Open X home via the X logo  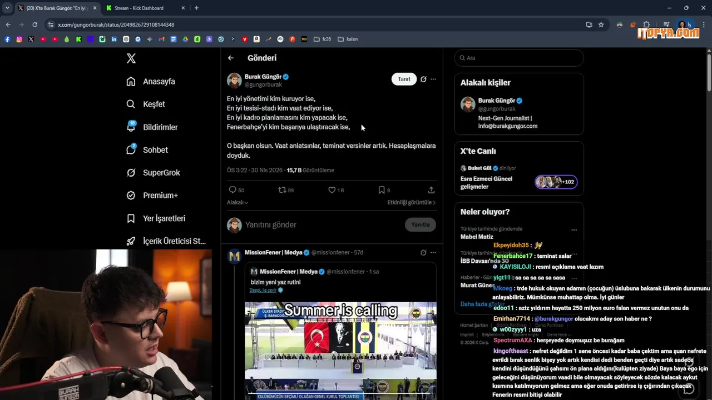[x=131, y=58]
